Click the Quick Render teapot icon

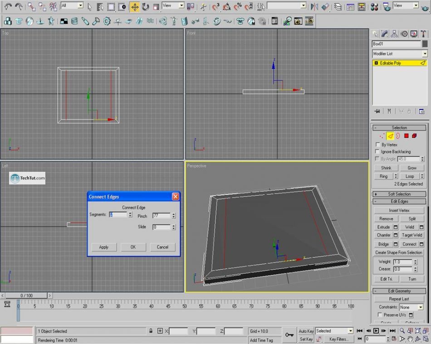(425, 7)
